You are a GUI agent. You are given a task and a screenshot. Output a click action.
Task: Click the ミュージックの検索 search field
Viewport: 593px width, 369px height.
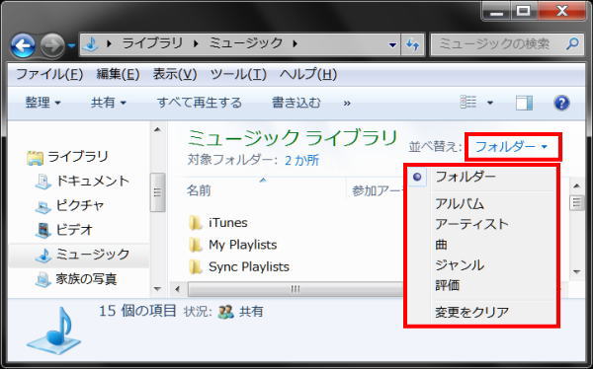tap(507, 44)
